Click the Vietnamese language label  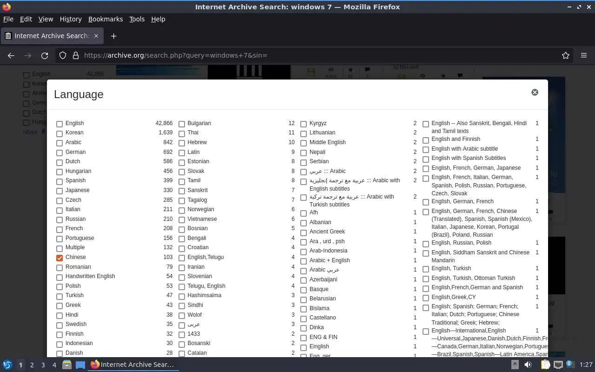pos(202,219)
